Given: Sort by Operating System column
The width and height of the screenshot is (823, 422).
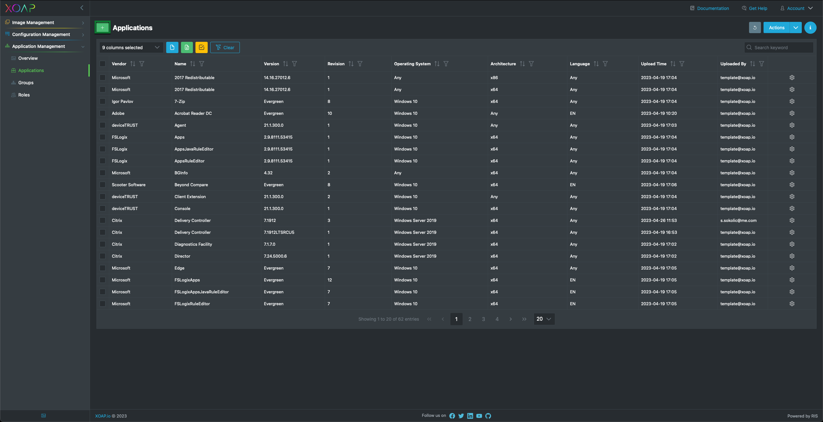Looking at the screenshot, I should pyautogui.click(x=437, y=64).
